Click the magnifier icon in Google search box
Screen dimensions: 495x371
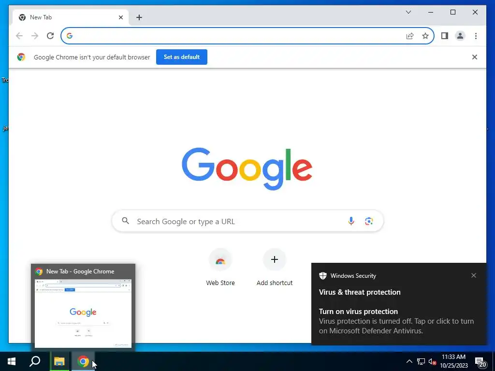coord(125,221)
